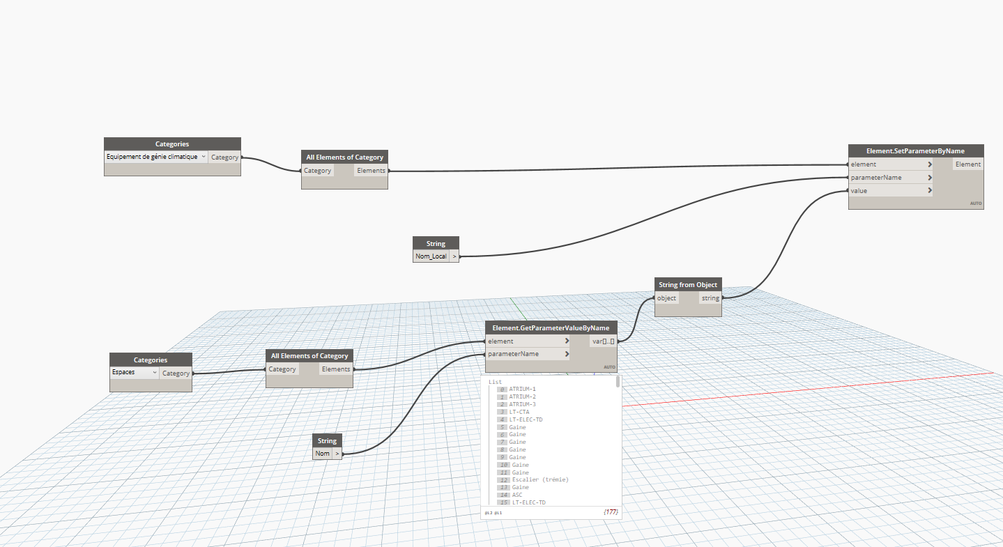Click the 'Nom_Local' text field
The width and height of the screenshot is (1003, 547).
pos(431,256)
